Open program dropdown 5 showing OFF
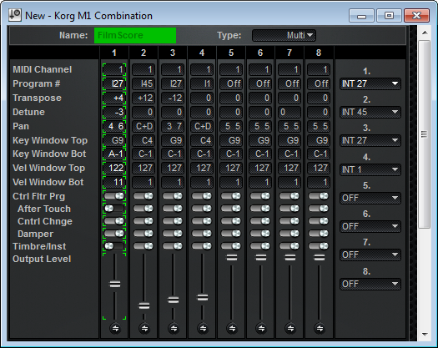 (x=370, y=198)
